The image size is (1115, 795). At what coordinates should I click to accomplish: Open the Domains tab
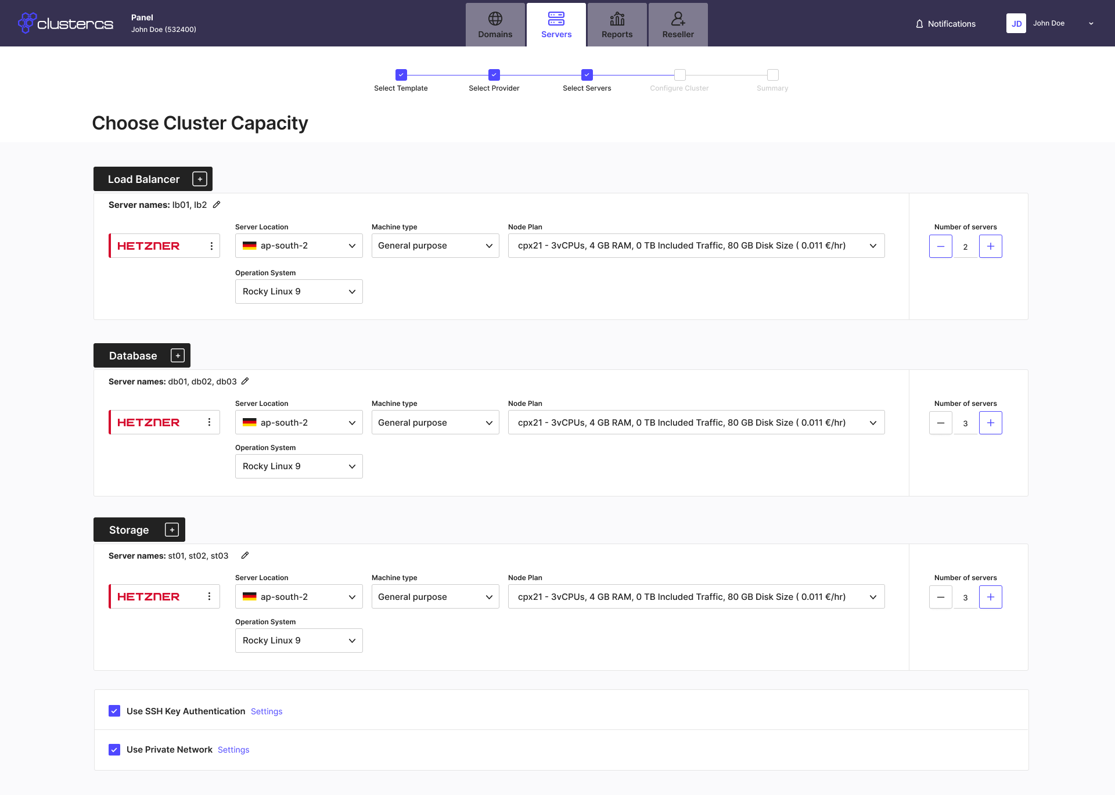pyautogui.click(x=495, y=25)
